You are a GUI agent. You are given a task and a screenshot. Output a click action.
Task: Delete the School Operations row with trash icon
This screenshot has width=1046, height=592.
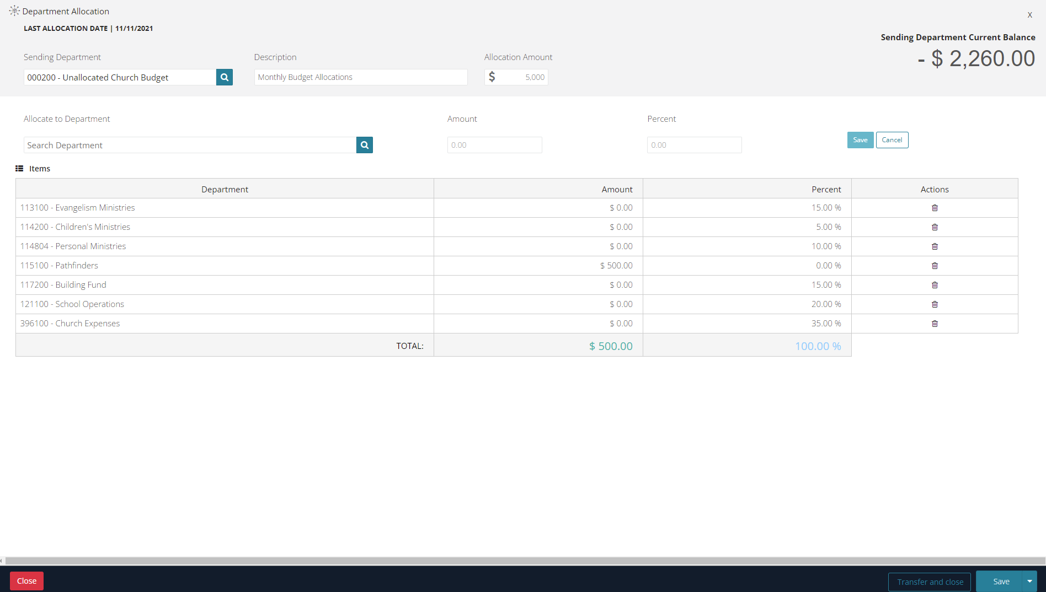point(935,304)
